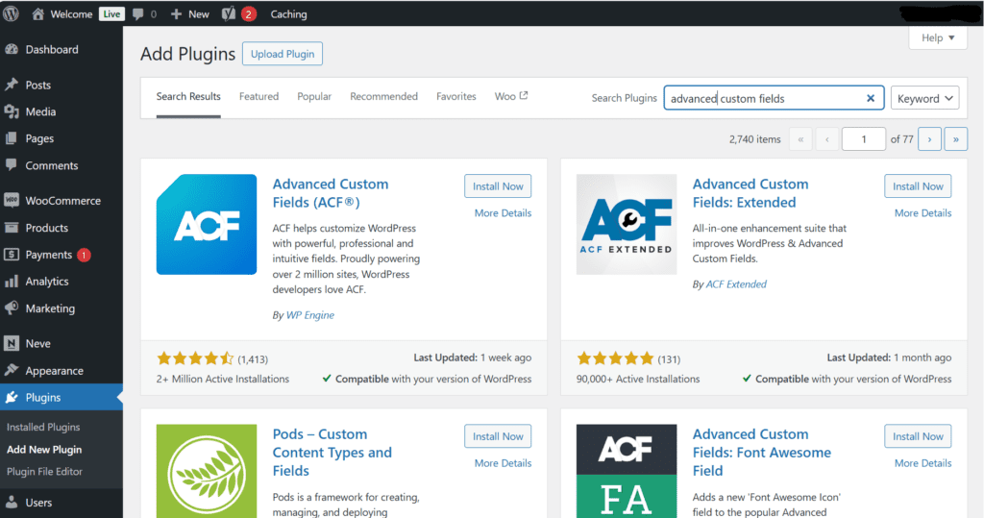The height and width of the screenshot is (518, 984).
Task: Switch to the Featured tab
Action: click(258, 96)
